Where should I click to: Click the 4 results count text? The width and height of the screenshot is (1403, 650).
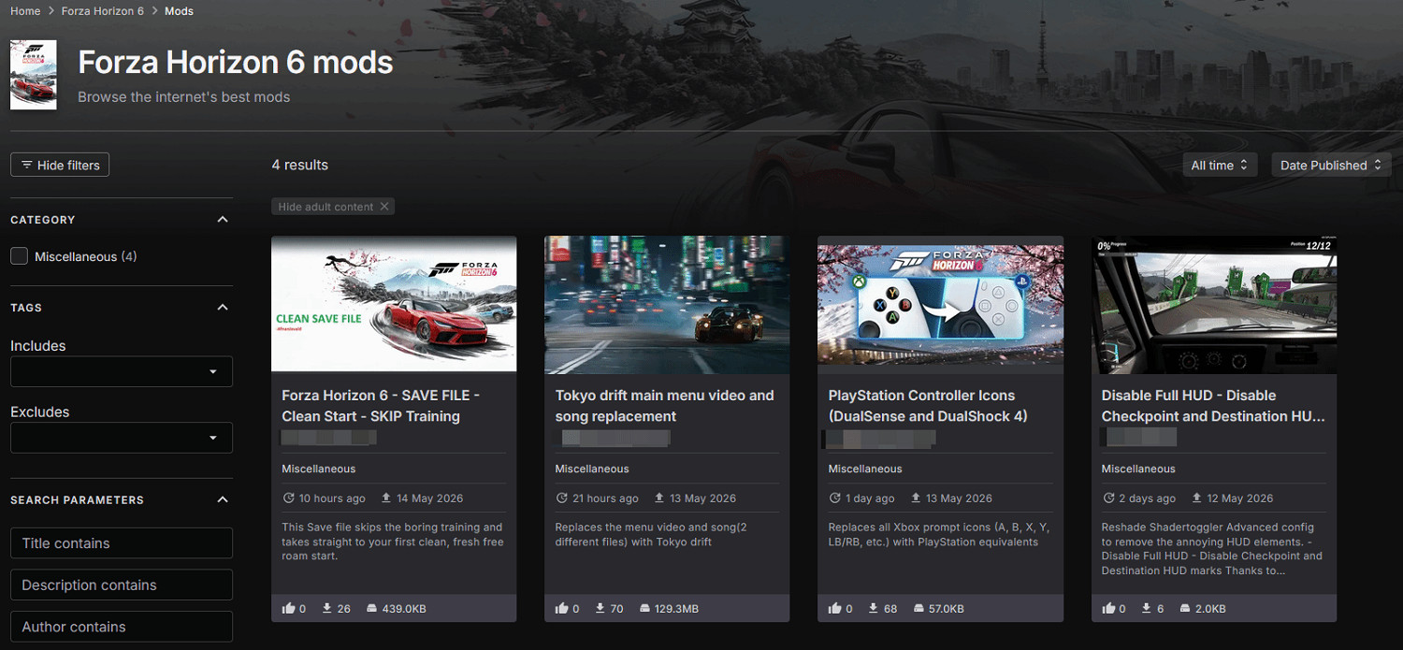tap(300, 165)
